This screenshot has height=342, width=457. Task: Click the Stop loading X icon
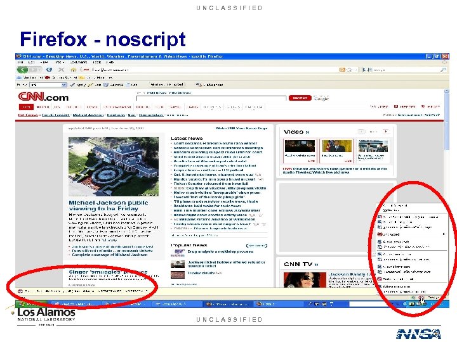(61, 70)
